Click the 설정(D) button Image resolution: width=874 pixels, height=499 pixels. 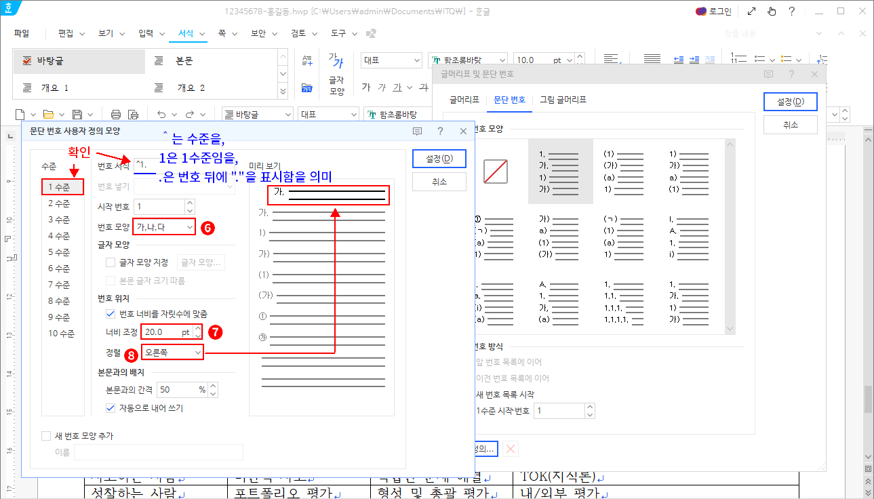439,159
